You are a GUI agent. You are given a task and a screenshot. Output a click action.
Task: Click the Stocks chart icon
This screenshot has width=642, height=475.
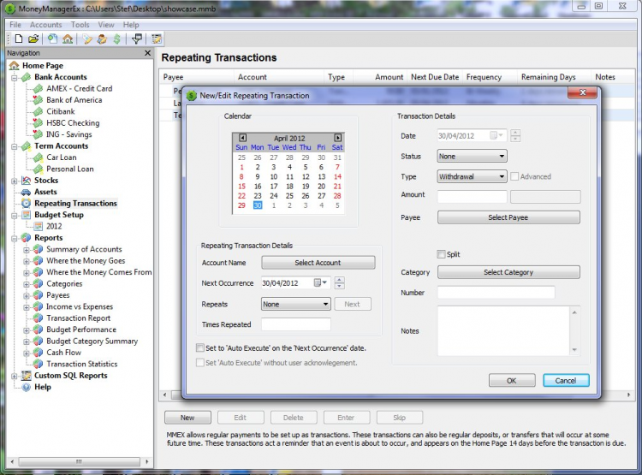click(27, 181)
